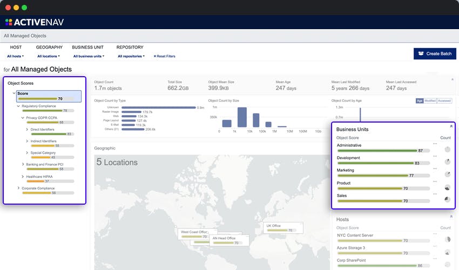Click pie icon for NYC Content Server
This screenshot has width=459, height=270.
click(x=447, y=239)
